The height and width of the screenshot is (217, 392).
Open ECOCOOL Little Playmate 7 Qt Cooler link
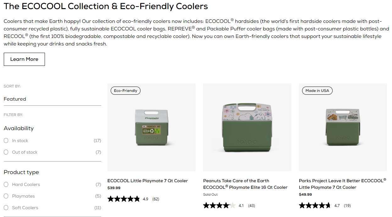(x=148, y=181)
